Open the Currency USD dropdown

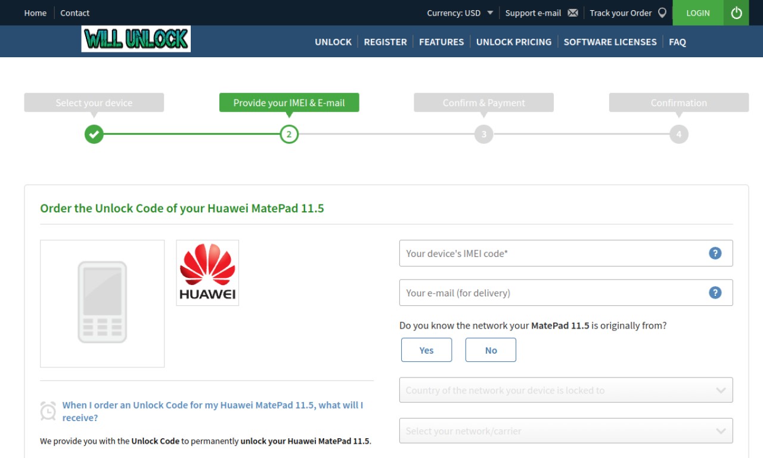pyautogui.click(x=460, y=13)
